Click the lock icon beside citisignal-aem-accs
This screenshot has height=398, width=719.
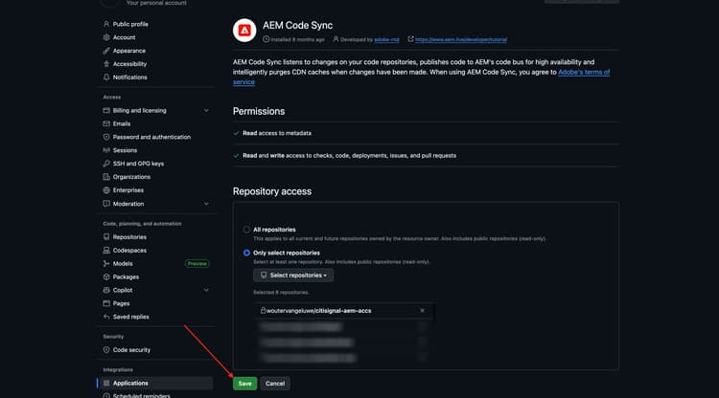coord(264,311)
